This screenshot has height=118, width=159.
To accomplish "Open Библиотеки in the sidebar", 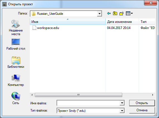I will pyautogui.click(x=16, y=62).
